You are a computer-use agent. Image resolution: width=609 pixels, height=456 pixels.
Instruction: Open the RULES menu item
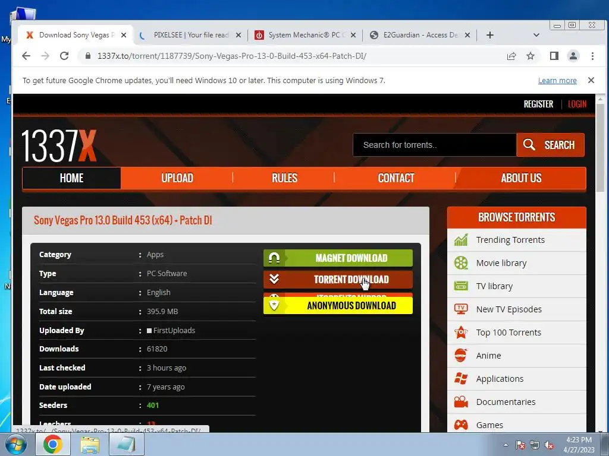pos(284,178)
